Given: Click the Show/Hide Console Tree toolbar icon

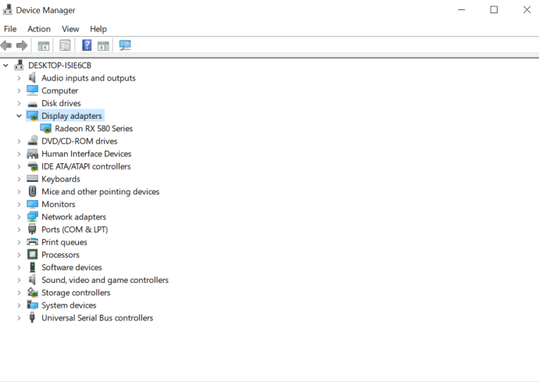Looking at the screenshot, I should point(43,45).
